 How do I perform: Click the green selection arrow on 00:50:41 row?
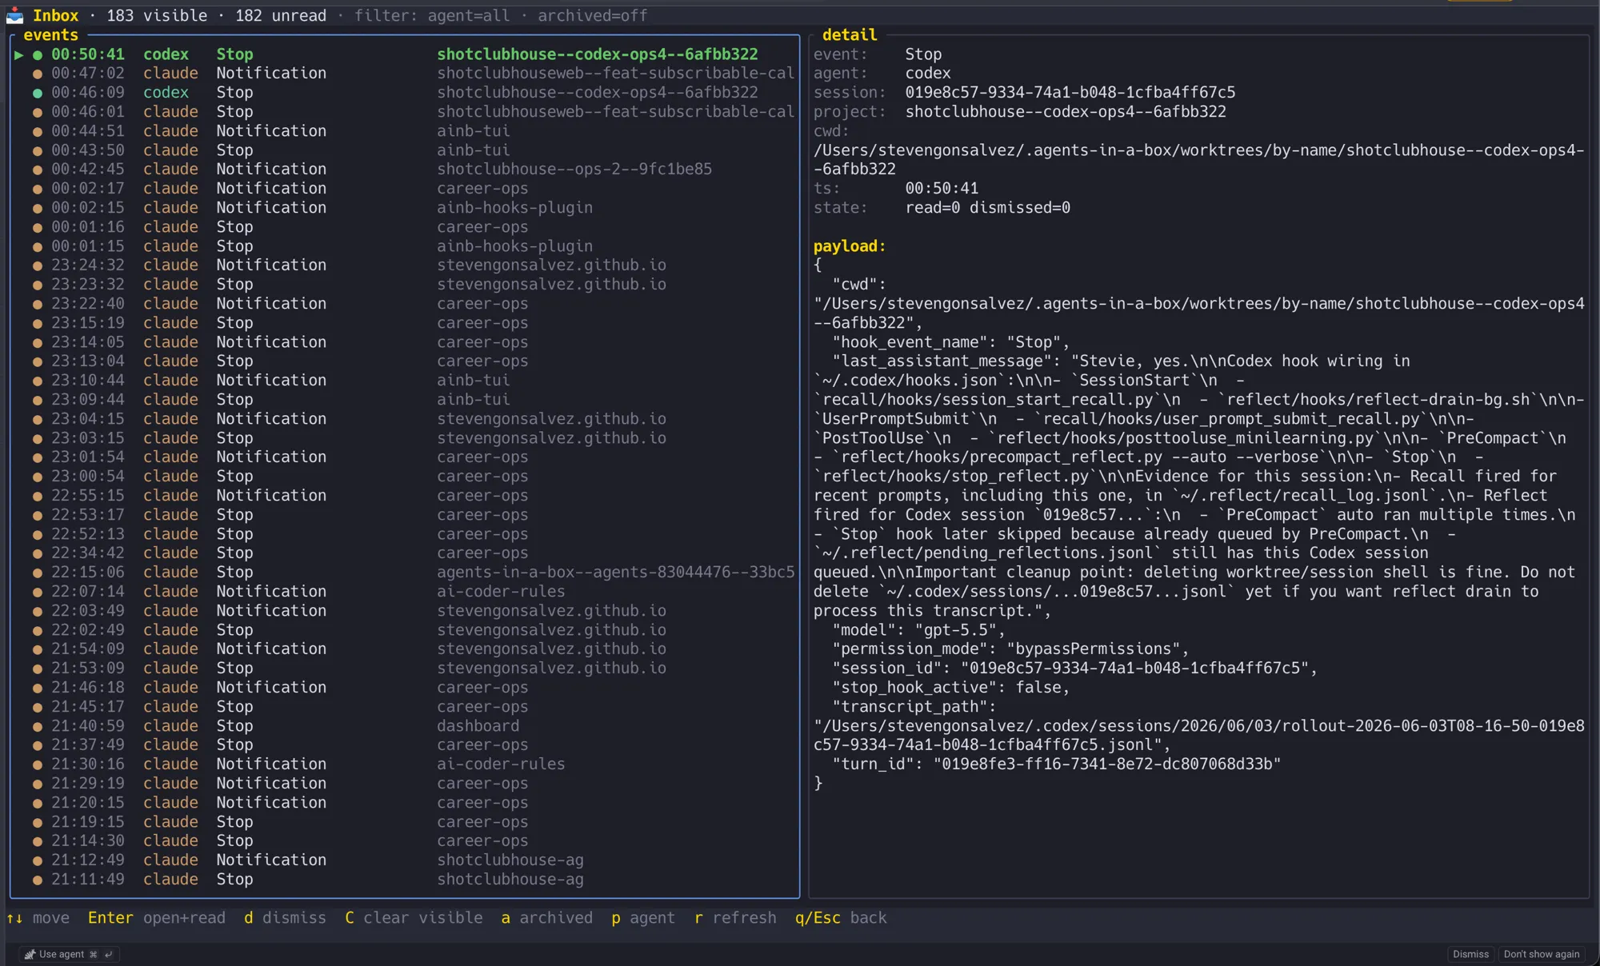pos(18,54)
